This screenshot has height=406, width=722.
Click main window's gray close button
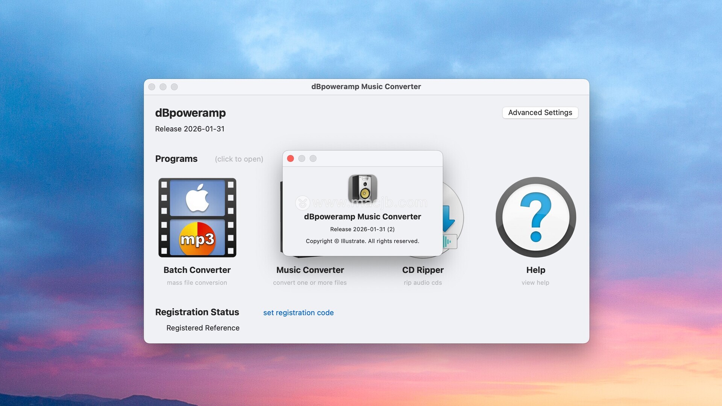(x=152, y=87)
